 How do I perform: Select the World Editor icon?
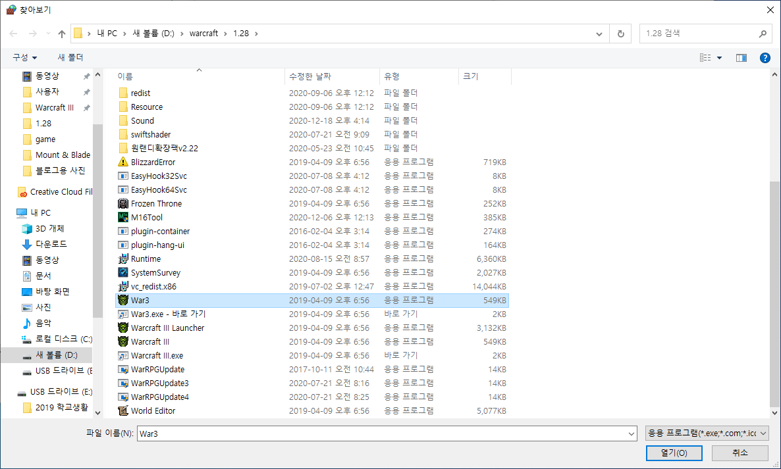[123, 411]
